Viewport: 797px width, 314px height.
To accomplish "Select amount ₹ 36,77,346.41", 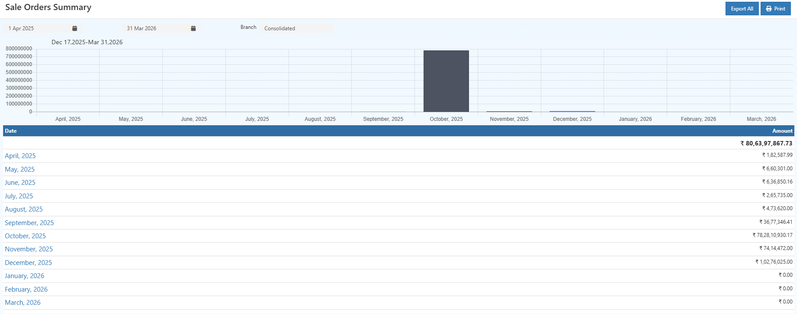I will tap(776, 222).
